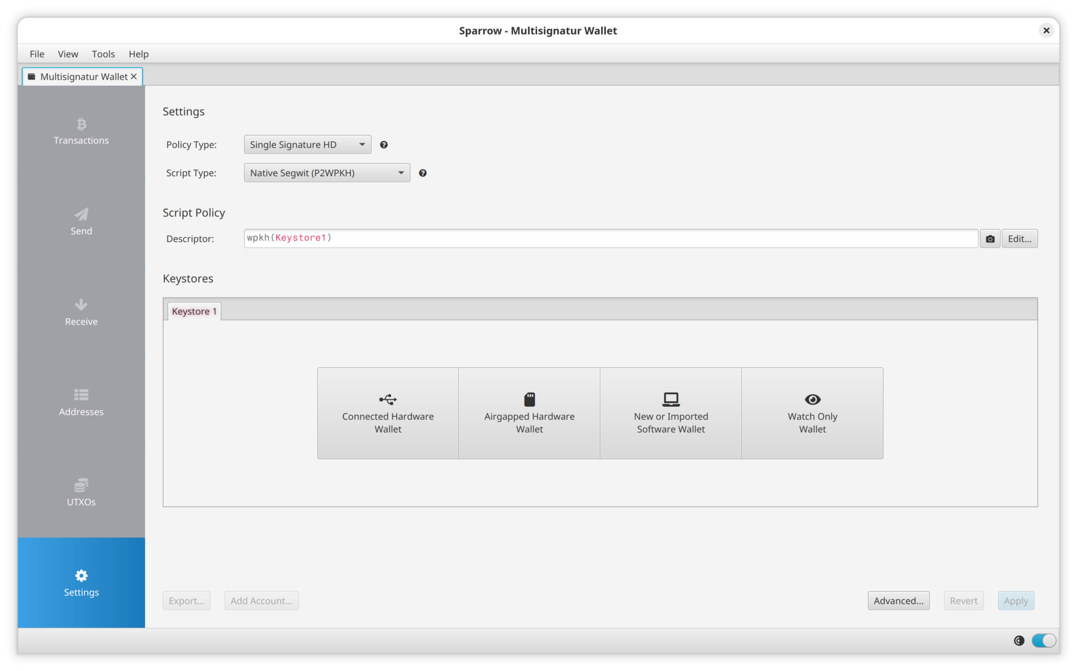Screen dimensions: 1077x671
Task: Choose New or Imported Software Wallet
Action: pyautogui.click(x=671, y=413)
